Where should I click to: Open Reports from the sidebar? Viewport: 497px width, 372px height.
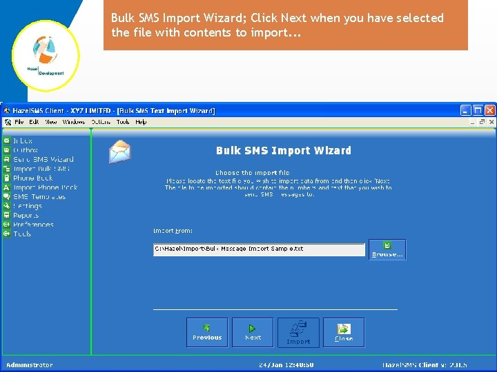click(26, 216)
